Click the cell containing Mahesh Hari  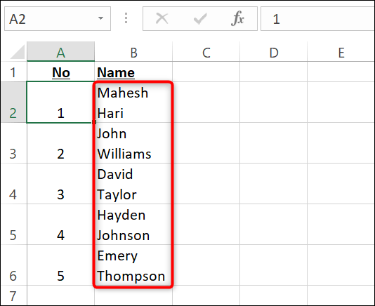(x=133, y=102)
